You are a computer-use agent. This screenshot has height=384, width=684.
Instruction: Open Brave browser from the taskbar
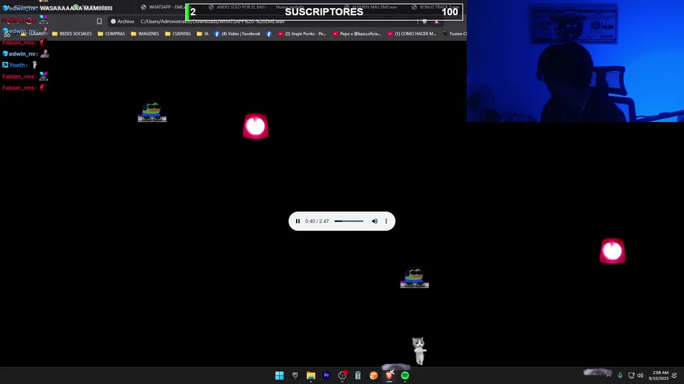click(x=390, y=375)
